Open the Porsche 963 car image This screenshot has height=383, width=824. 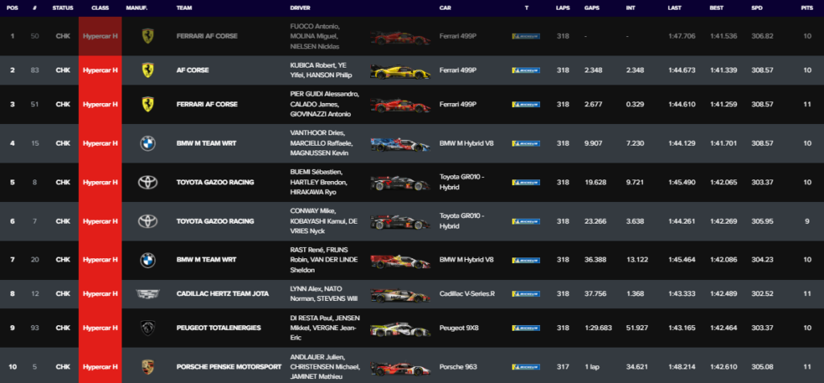[401, 369]
